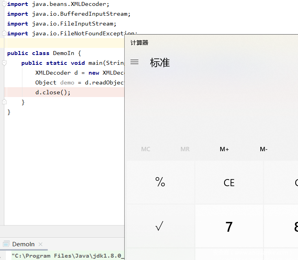
Task: Click the MC memory clear button
Action: click(x=146, y=149)
